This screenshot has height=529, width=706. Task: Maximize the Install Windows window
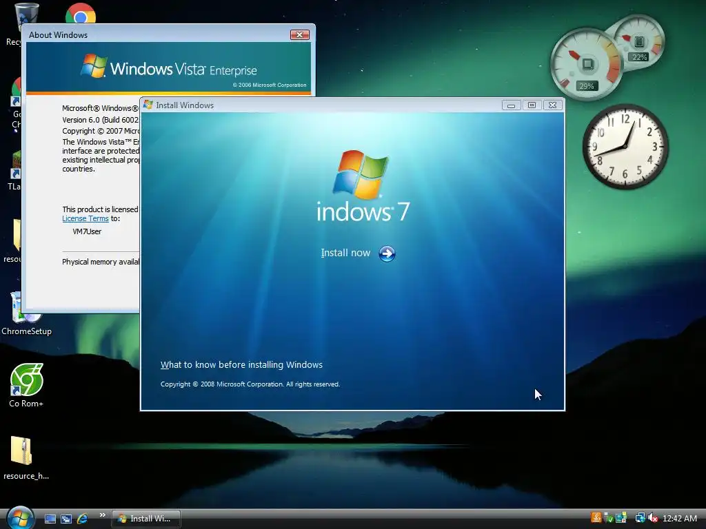tap(532, 105)
